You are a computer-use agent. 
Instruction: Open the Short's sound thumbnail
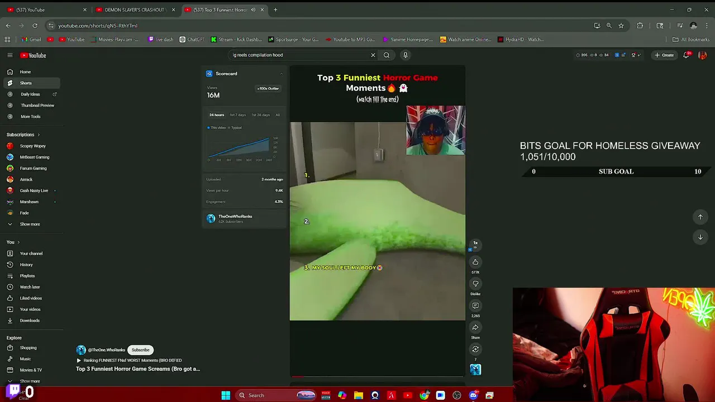(x=475, y=369)
